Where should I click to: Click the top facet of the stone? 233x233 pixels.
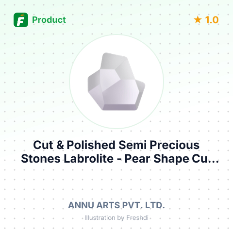pos(113,62)
